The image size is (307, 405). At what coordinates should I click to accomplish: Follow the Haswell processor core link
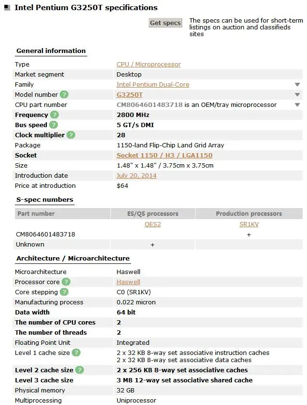(x=128, y=282)
